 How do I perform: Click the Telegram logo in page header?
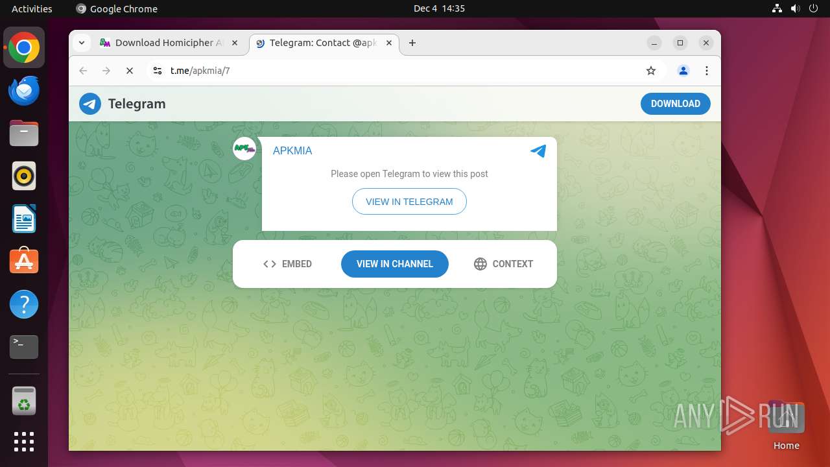point(90,104)
